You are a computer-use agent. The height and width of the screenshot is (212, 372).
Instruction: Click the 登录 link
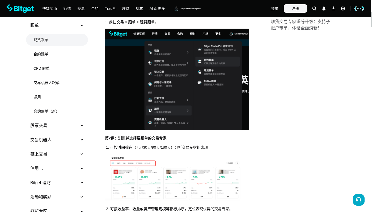(x=275, y=8)
